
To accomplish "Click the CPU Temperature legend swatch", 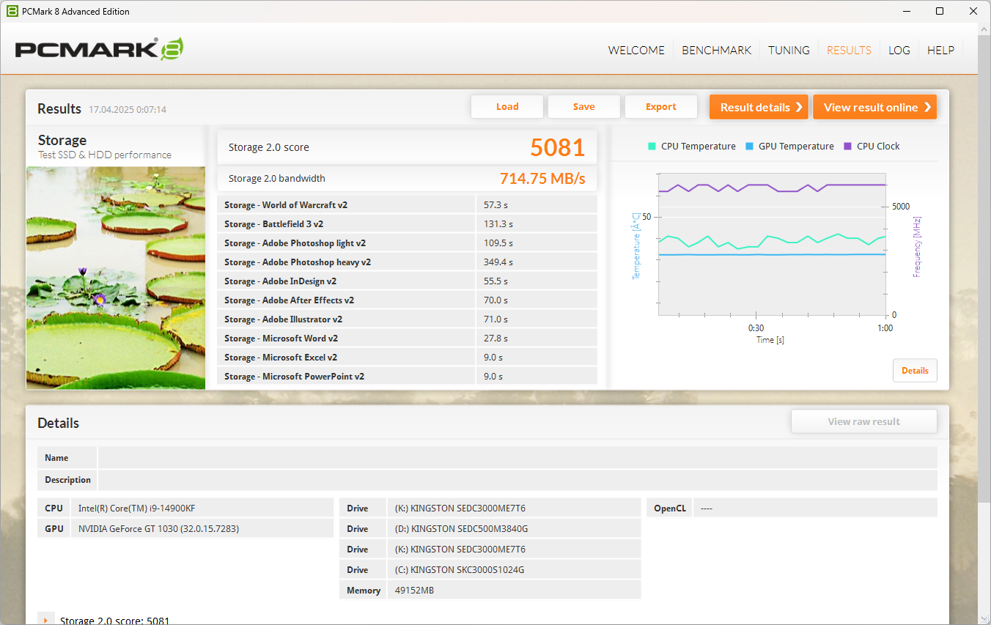I will coord(652,147).
